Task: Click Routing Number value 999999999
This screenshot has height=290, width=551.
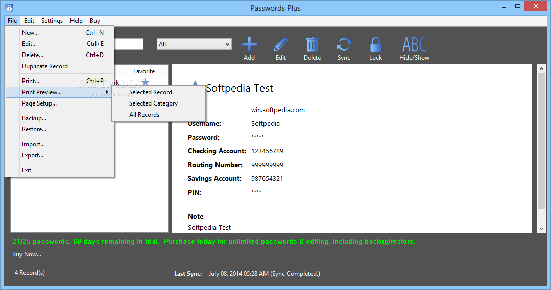Action: (x=267, y=165)
